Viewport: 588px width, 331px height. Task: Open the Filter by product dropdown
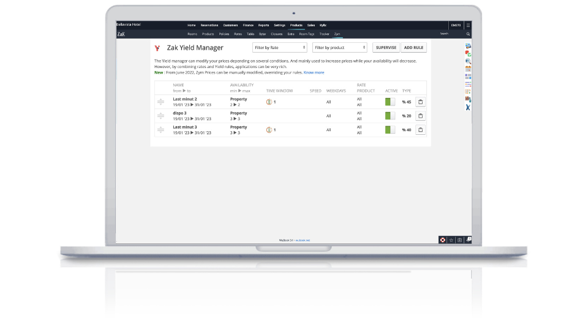tap(340, 48)
